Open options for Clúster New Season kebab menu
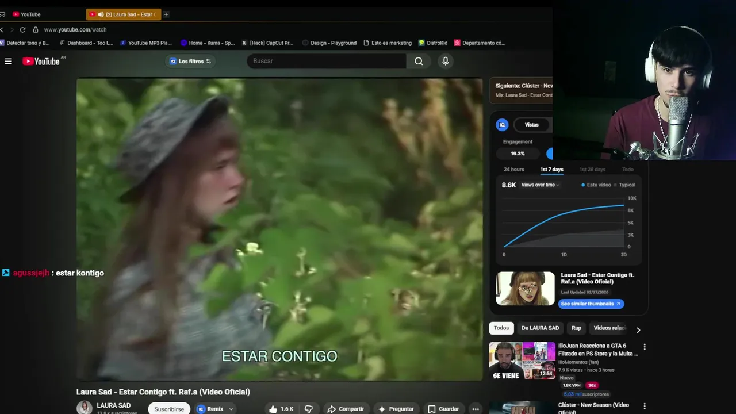Image resolution: width=736 pixels, height=414 pixels. click(x=645, y=407)
